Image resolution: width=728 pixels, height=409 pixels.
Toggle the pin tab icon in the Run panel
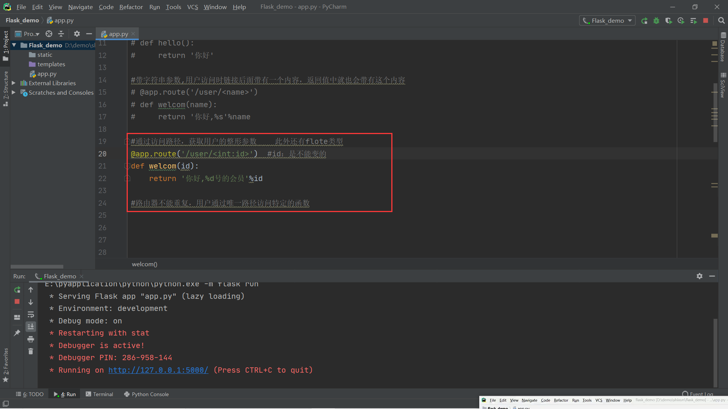click(17, 333)
